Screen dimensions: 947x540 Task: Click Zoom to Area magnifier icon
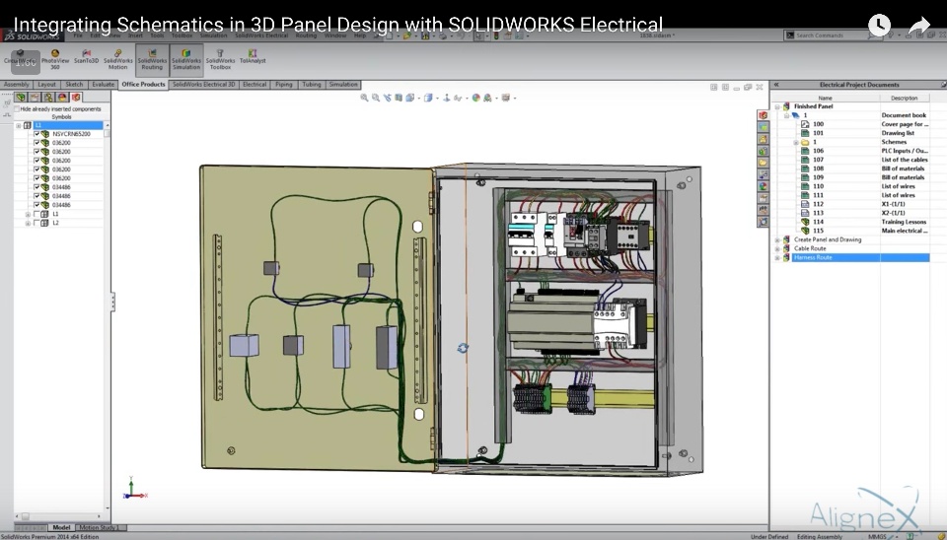coord(376,98)
